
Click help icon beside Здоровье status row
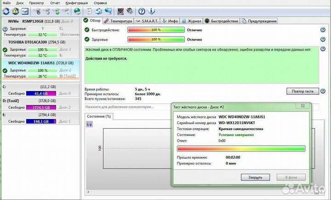(x=323, y=39)
